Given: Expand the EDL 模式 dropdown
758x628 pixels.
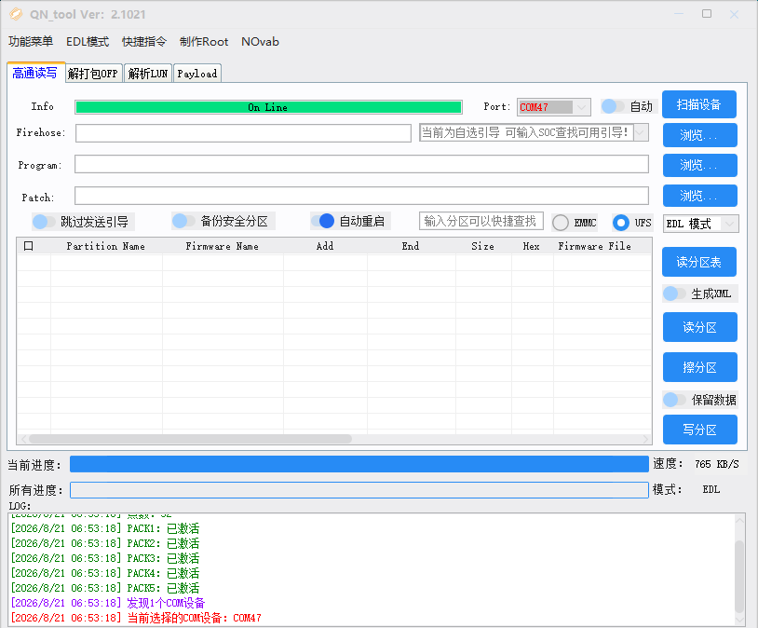Looking at the screenshot, I should tap(729, 224).
